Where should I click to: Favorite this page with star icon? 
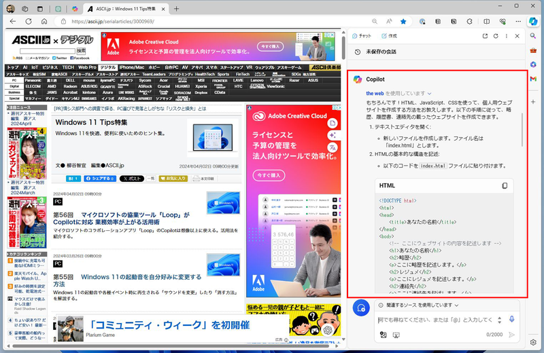pos(403,21)
